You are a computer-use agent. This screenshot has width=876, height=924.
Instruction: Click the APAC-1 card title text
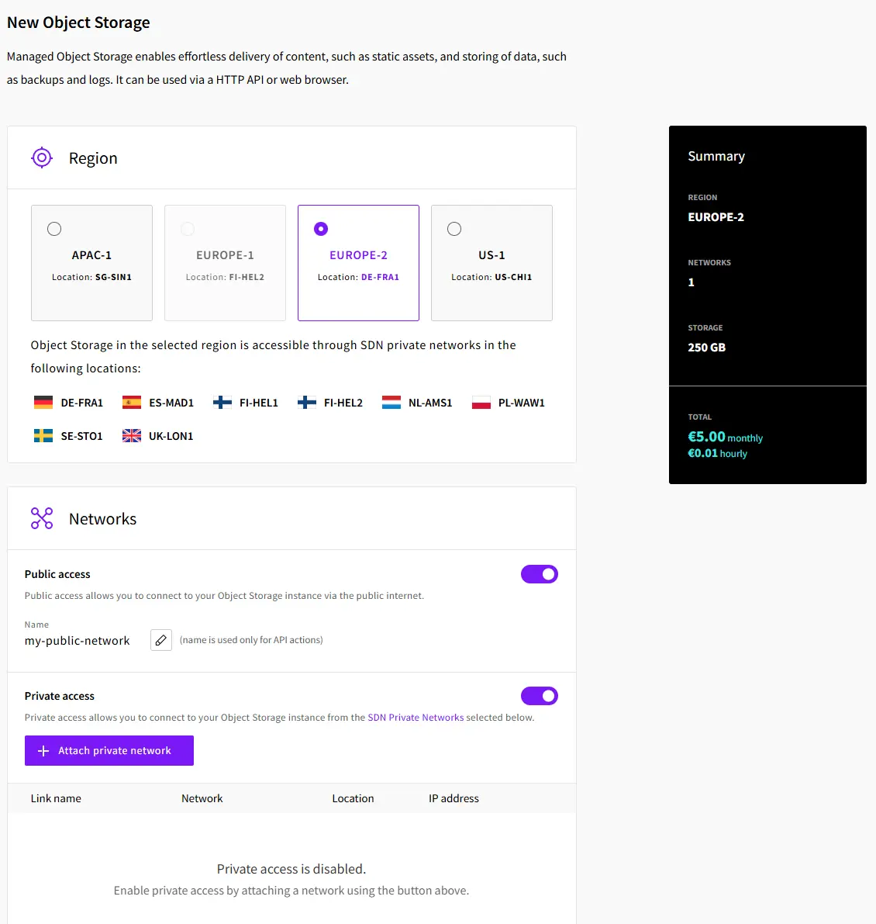pos(91,255)
